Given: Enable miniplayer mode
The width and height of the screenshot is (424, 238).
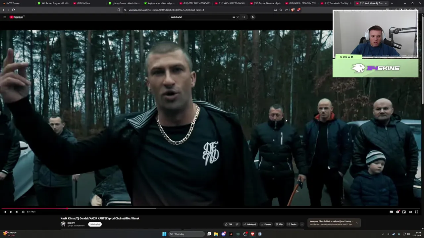Looking at the screenshot, I should click(404, 212).
